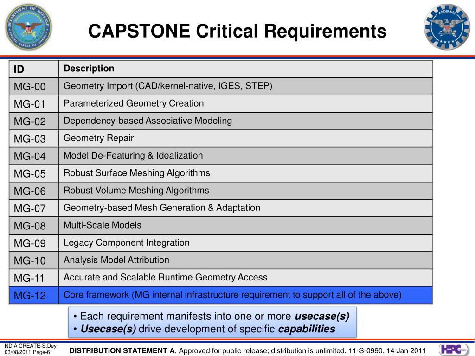Select the MG-09 ID cell
The height and width of the screenshot is (356, 475).
coord(34,243)
